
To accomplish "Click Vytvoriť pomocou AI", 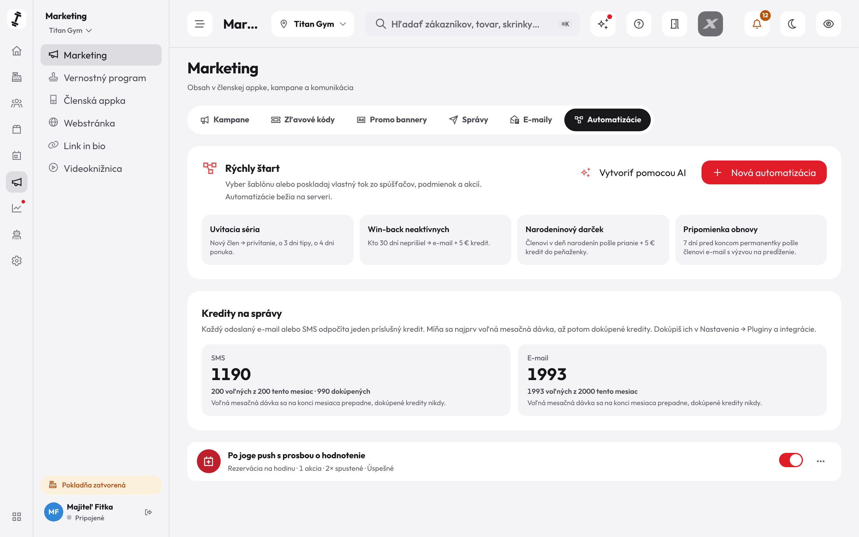I will coord(633,173).
